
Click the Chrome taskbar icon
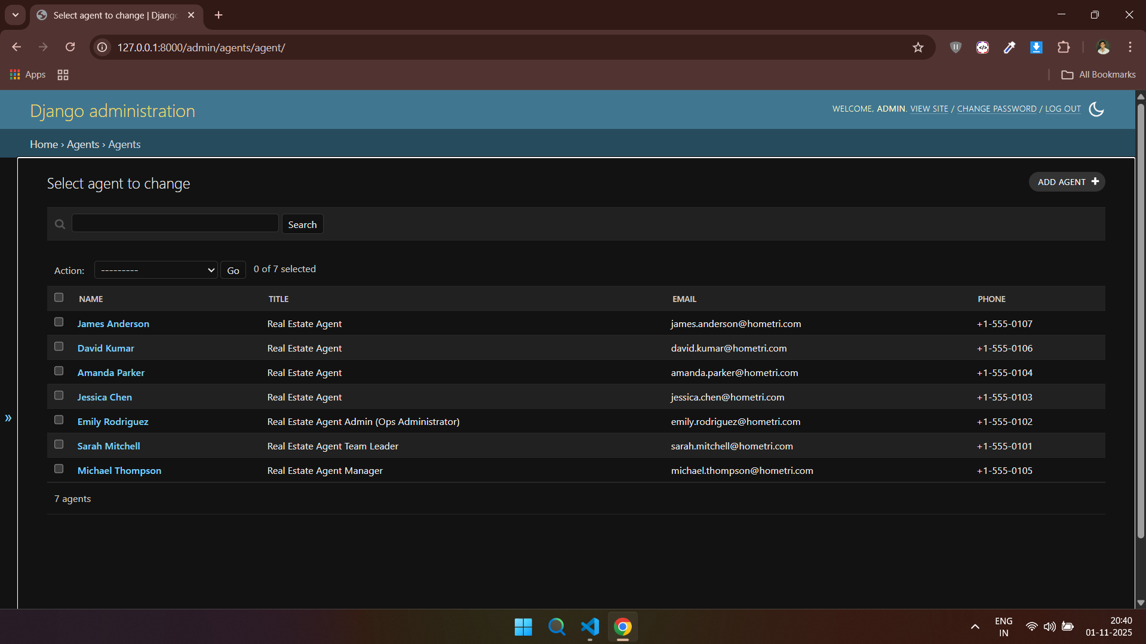(623, 627)
